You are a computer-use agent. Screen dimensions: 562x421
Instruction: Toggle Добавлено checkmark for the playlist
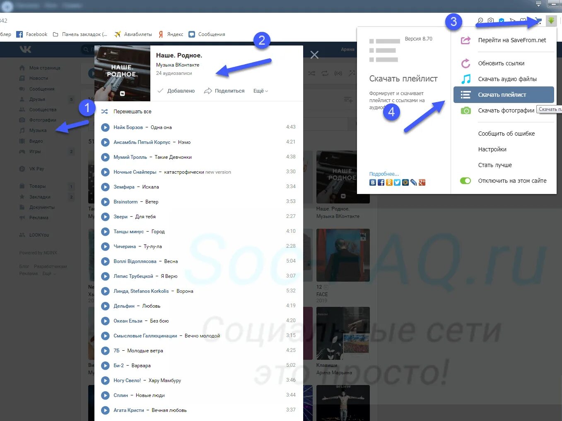click(x=176, y=91)
